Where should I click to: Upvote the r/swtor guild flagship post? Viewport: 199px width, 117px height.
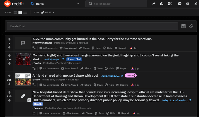coord(9,56)
